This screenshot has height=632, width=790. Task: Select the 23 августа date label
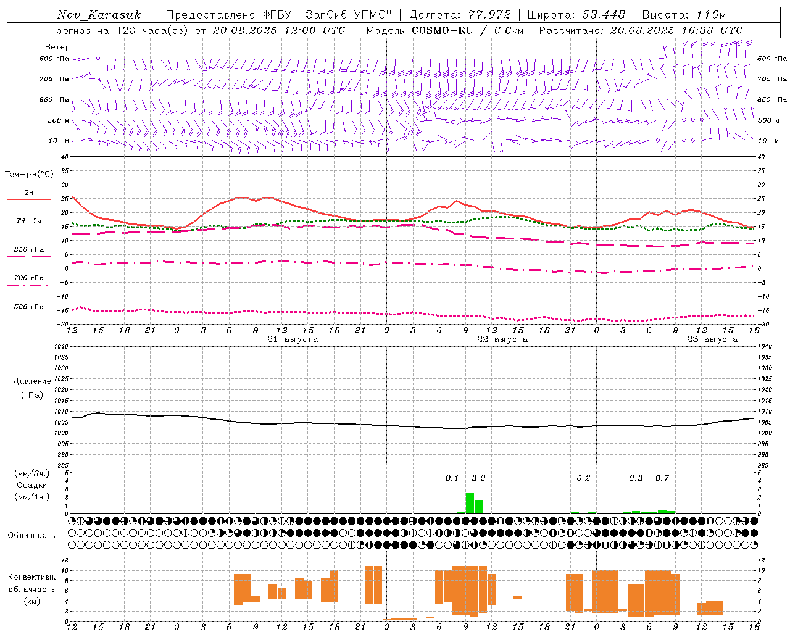[712, 339]
